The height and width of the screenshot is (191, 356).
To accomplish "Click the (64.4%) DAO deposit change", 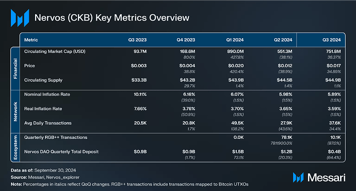I will pos(334,157).
